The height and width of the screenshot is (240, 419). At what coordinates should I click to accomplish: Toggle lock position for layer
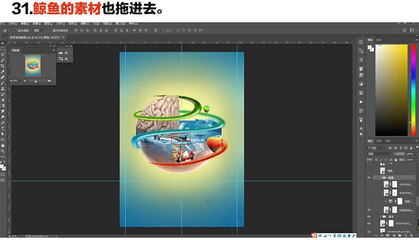(386, 160)
